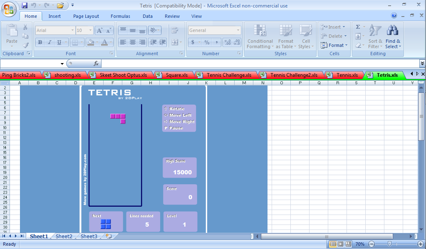Switch to the Data ribbon tab
426x249 pixels.
(148, 16)
